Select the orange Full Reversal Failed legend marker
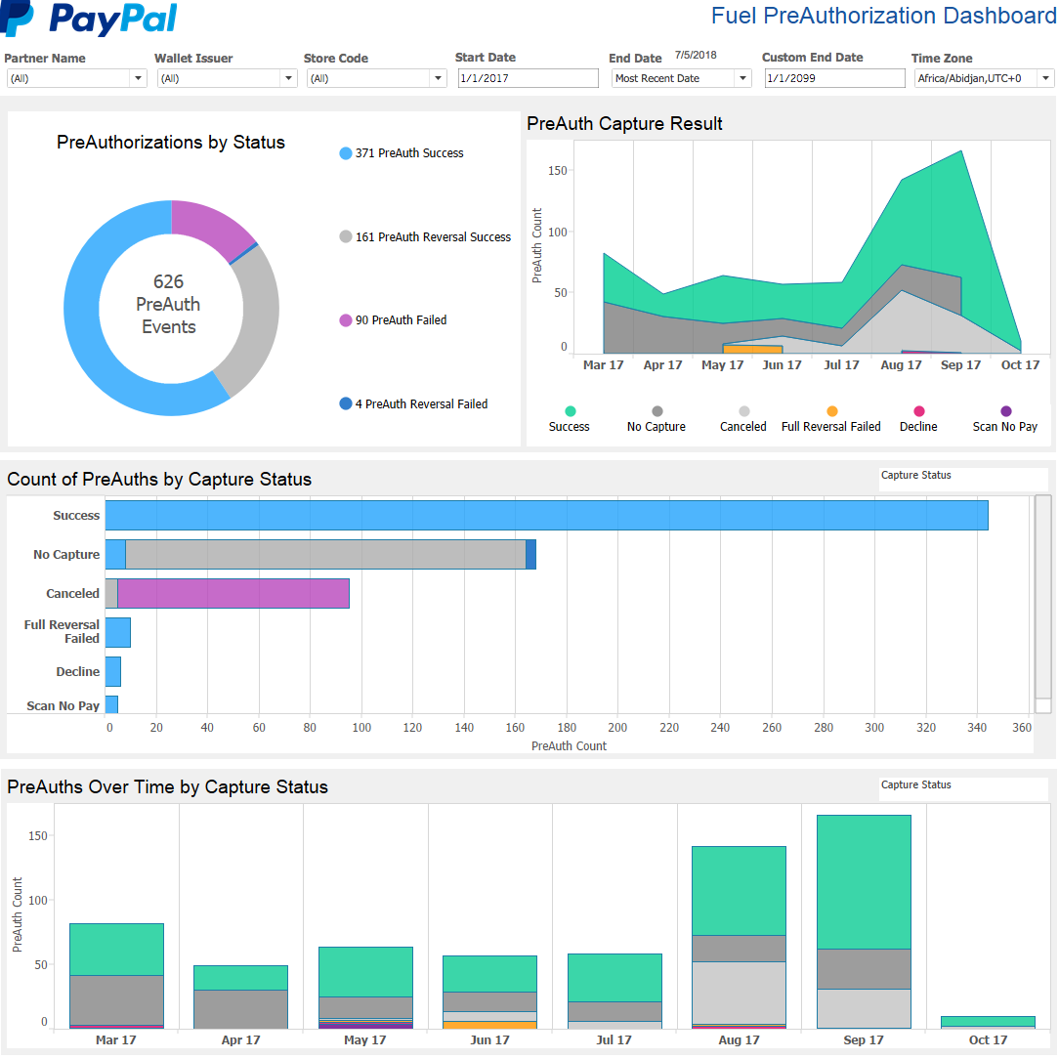Image resolution: width=1059 pixels, height=1059 pixels. [831, 411]
